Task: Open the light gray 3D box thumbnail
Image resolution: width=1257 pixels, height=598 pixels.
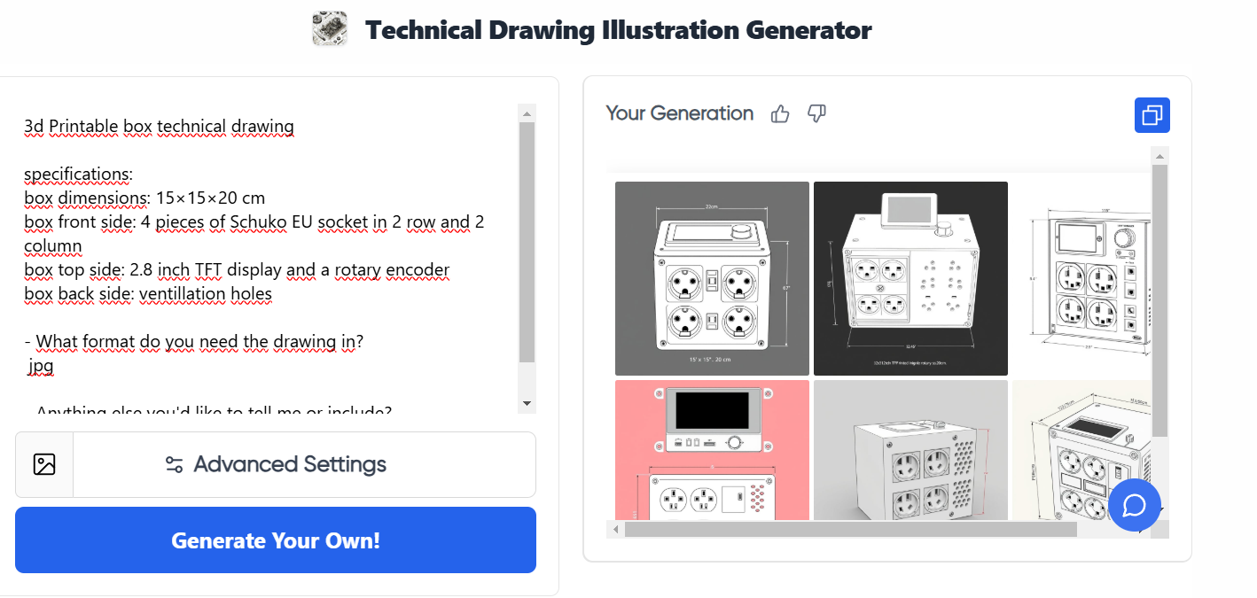Action: pos(910,450)
